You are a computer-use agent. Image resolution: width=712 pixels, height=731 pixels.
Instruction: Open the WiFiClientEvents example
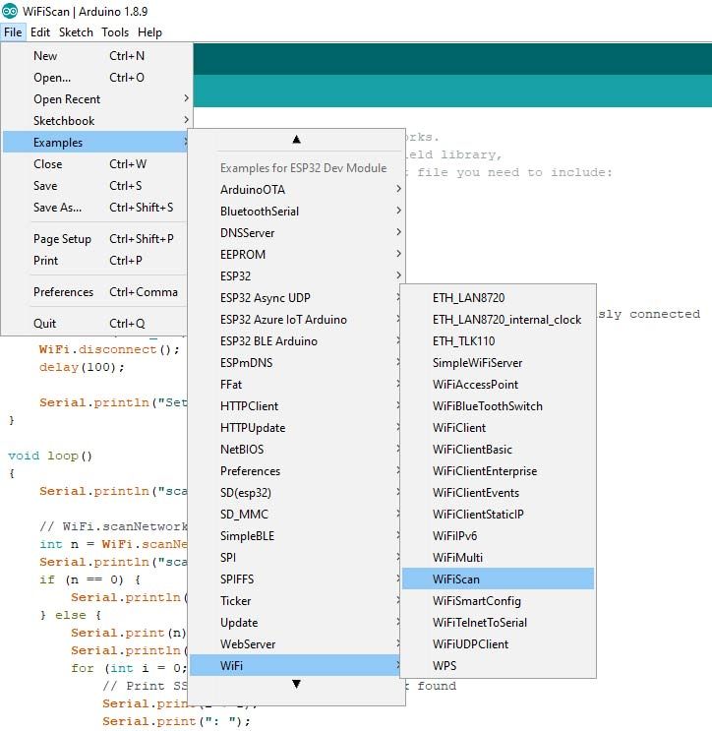click(499, 493)
